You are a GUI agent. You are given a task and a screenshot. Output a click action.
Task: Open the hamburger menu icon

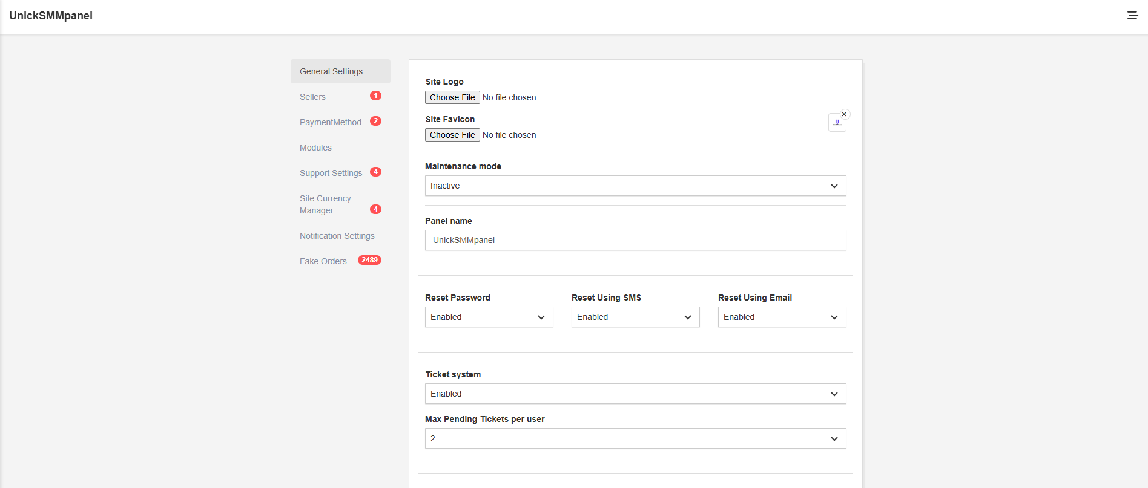[1132, 16]
